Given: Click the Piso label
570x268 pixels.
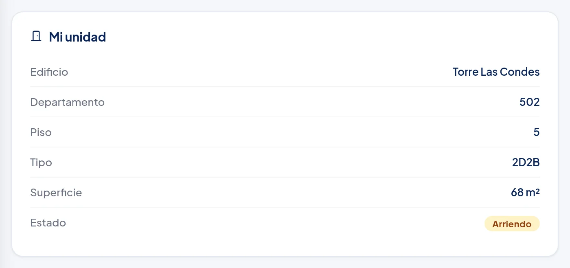Looking at the screenshot, I should click(41, 132).
